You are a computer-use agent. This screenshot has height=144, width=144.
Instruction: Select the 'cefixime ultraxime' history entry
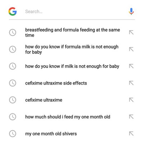click(x=44, y=100)
